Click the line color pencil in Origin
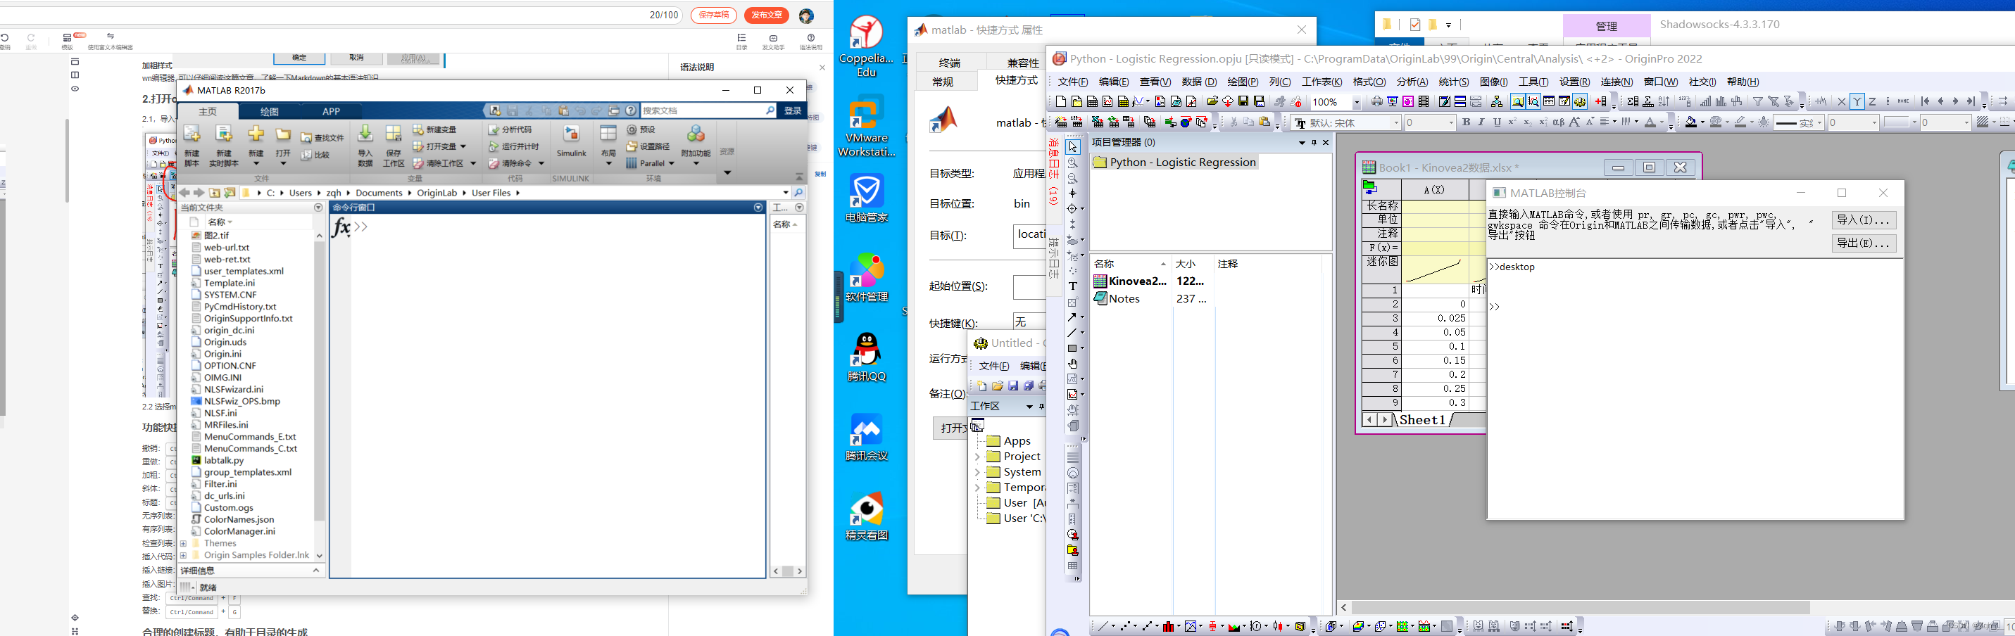The image size is (2015, 636). pyautogui.click(x=1741, y=122)
